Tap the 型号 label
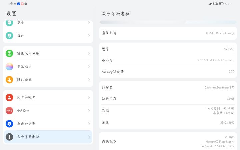Image resolution: width=240 pixels, height=150 pixels. click(x=105, y=49)
